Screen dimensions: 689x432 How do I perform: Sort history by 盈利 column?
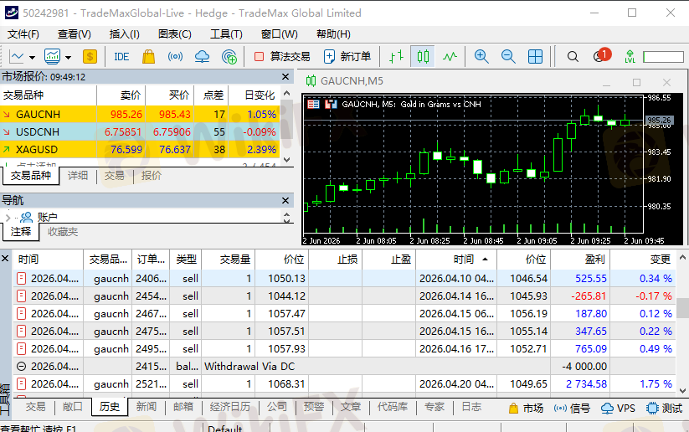[x=580, y=260]
